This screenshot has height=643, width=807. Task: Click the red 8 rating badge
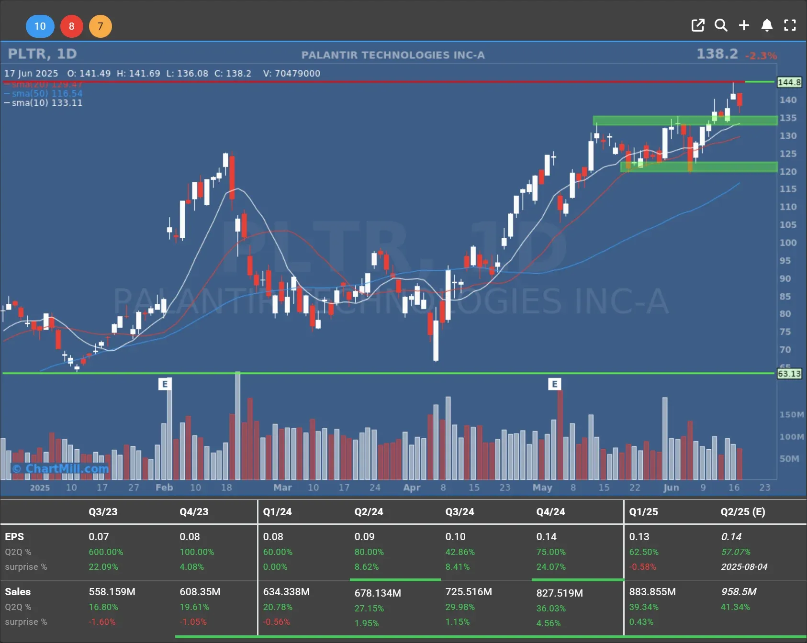72,26
